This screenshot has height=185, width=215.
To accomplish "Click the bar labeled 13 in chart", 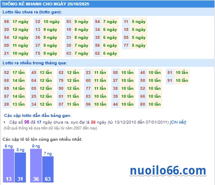I will click(x=8, y=165).
